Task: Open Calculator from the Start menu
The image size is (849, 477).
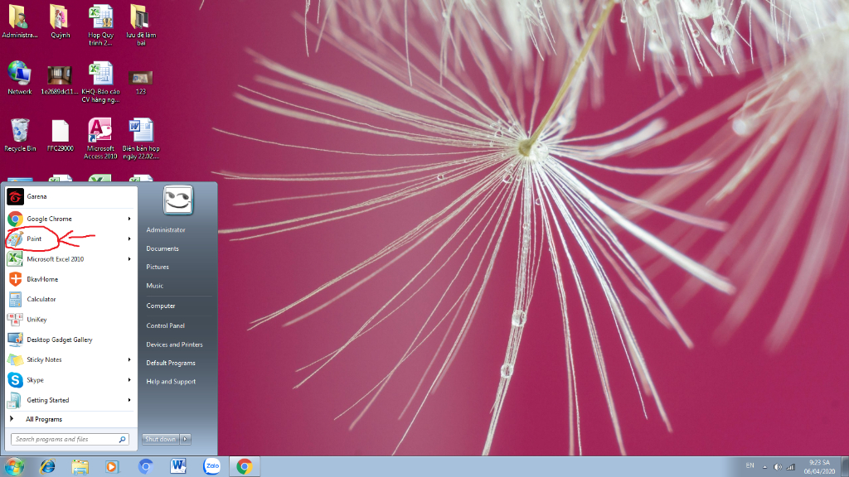Action: click(x=70, y=299)
